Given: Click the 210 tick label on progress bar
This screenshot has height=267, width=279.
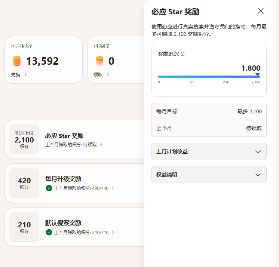Looking at the screenshot, I should coord(226,82).
